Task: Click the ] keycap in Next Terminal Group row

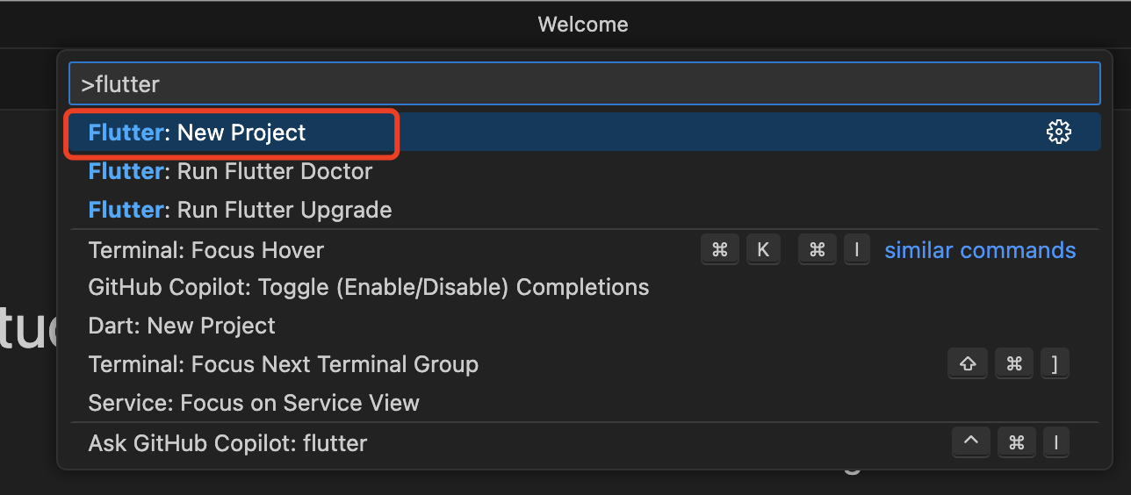Action: point(1055,364)
